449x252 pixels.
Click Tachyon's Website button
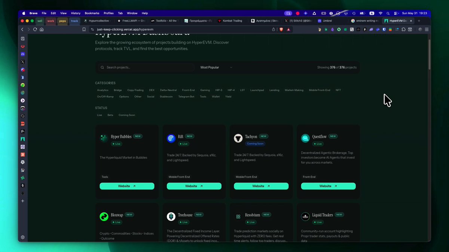(261, 186)
